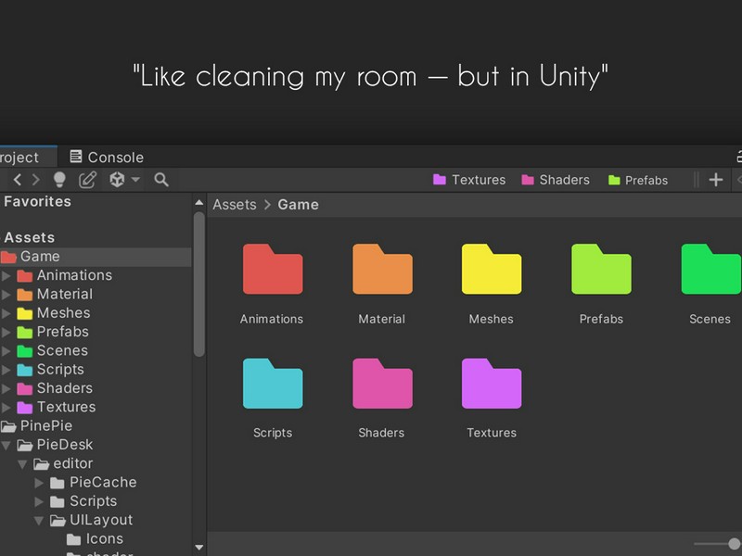Collapse the PieDesk folder in the tree
The width and height of the screenshot is (742, 556).
tap(6, 446)
